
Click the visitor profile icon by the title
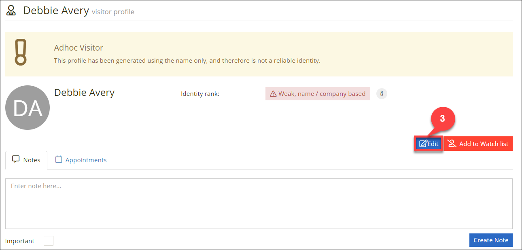11,10
